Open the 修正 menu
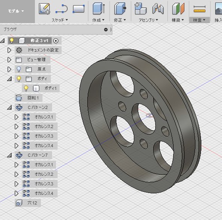 coord(120,20)
